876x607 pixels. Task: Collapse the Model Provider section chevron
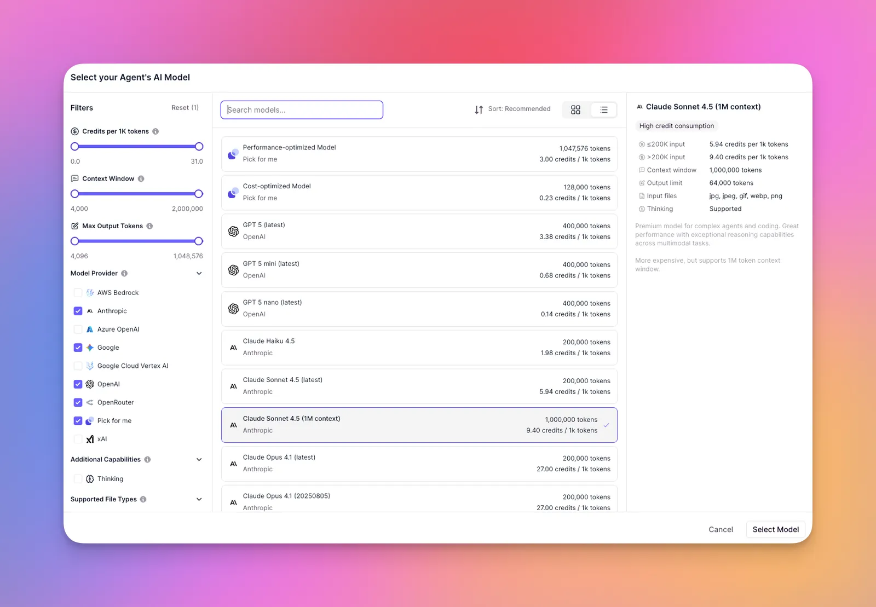pyautogui.click(x=199, y=274)
